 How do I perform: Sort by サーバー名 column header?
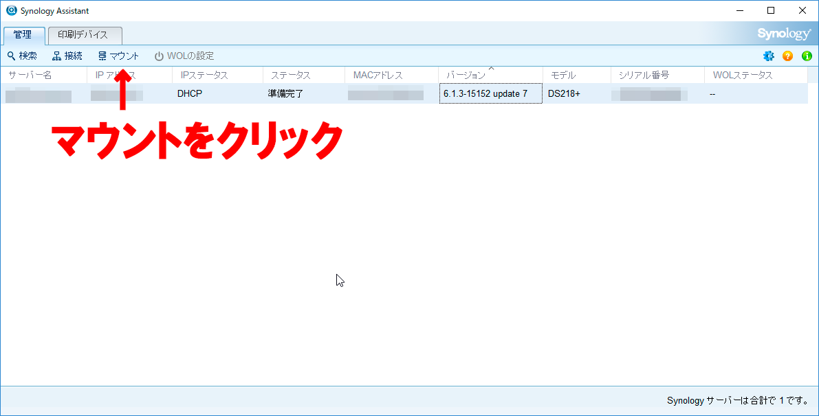coord(44,75)
